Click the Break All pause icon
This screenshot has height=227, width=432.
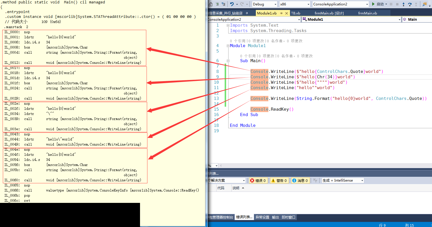coord(391,4)
